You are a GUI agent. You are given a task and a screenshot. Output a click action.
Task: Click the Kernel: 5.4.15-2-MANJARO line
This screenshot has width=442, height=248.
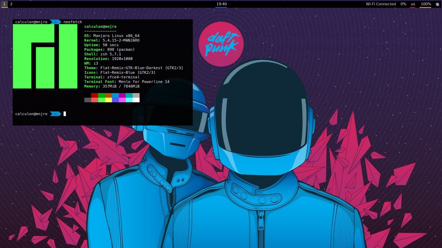(x=112, y=40)
